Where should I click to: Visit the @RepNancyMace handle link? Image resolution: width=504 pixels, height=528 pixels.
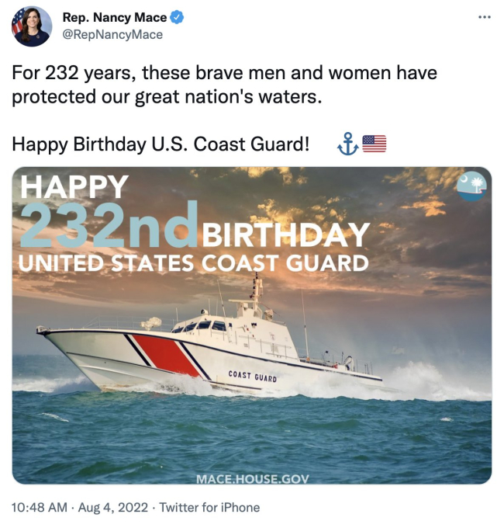pos(112,34)
